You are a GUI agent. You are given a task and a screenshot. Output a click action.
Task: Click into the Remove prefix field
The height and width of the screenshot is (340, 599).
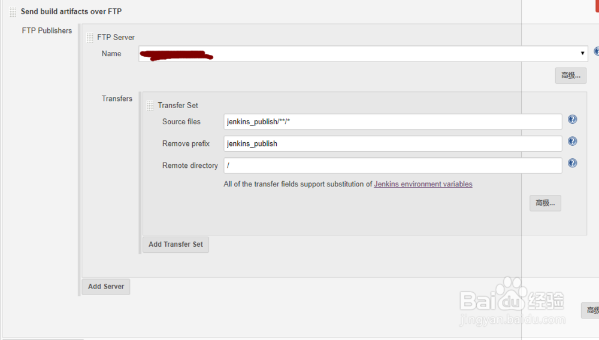[392, 143]
